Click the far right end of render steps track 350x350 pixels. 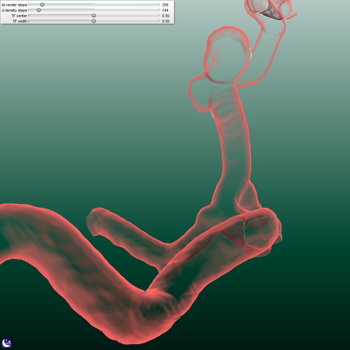click(x=159, y=5)
